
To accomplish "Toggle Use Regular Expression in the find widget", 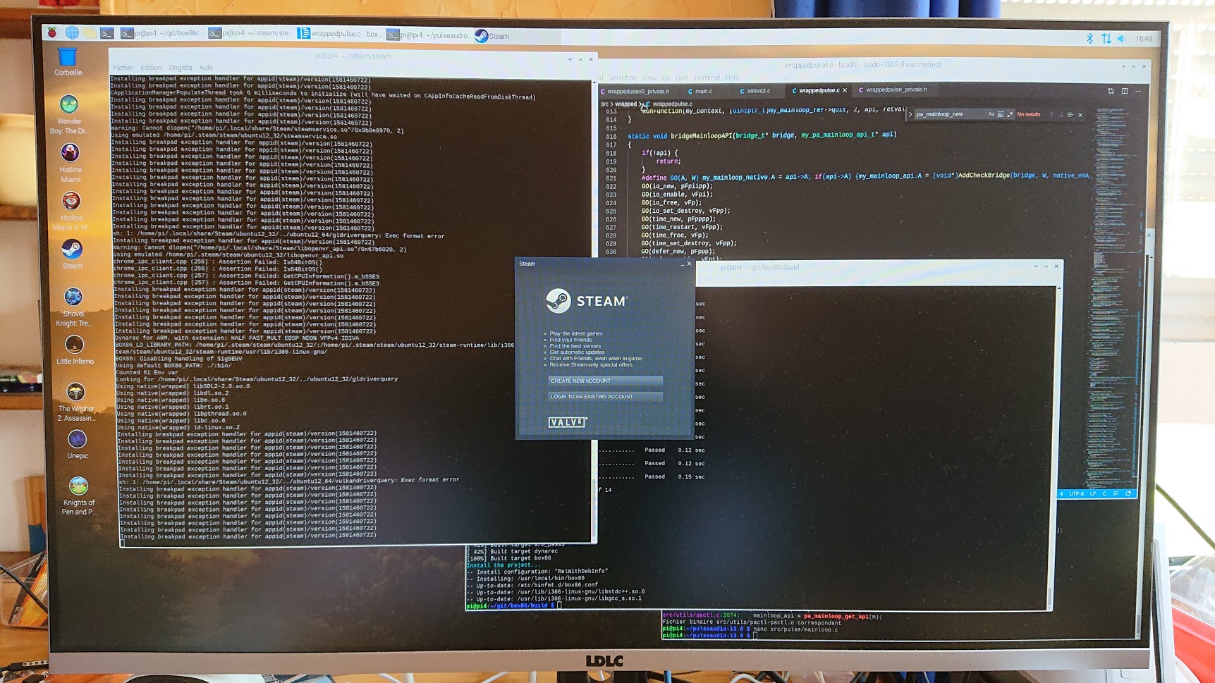I will click(1009, 114).
